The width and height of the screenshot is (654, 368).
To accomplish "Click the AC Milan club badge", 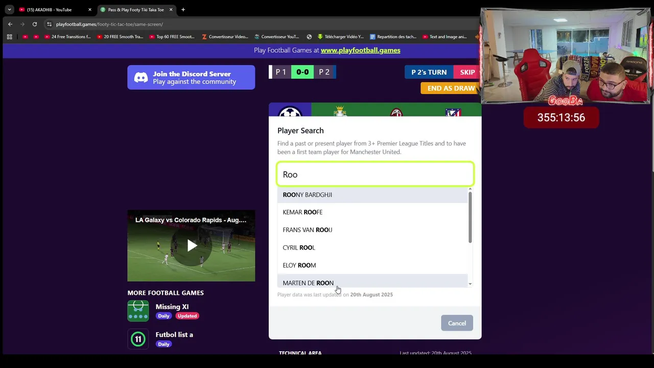I will tap(396, 112).
